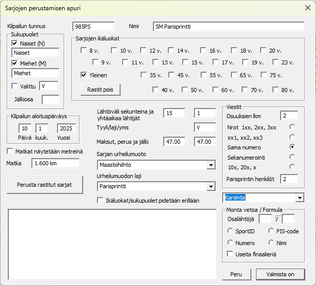Click the Peru cancel button
Viewport: 316px width, 286px height.
236,274
